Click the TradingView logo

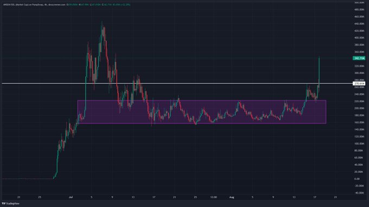click(x=11, y=203)
